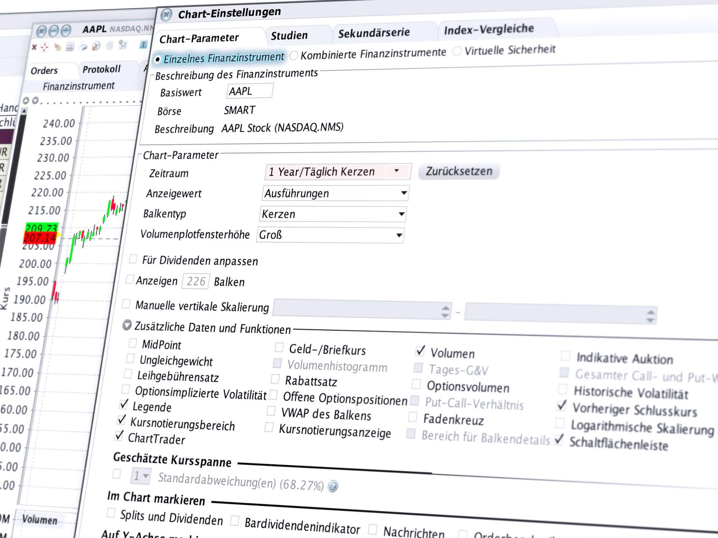Uncheck the Volumen checkbox
The width and height of the screenshot is (718, 538).
[x=420, y=351]
